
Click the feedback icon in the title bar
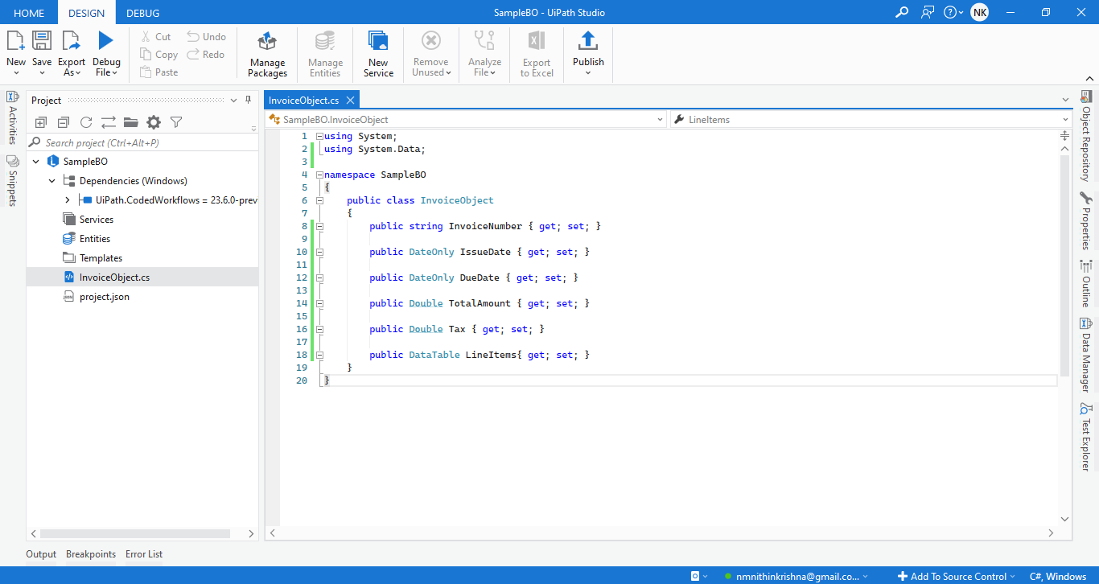point(928,12)
